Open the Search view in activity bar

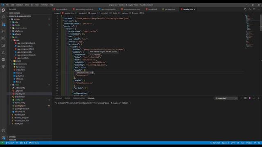tap(3, 17)
